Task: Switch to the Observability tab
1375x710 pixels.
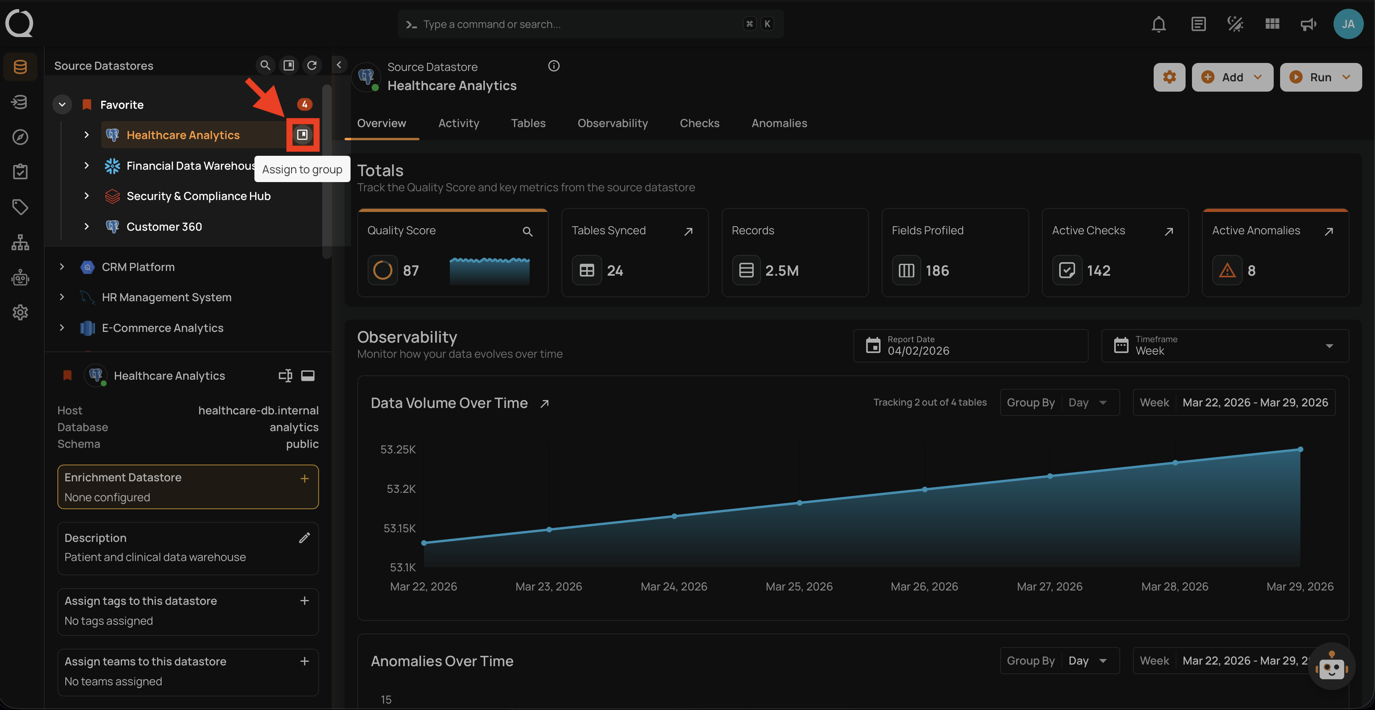Action: click(612, 123)
